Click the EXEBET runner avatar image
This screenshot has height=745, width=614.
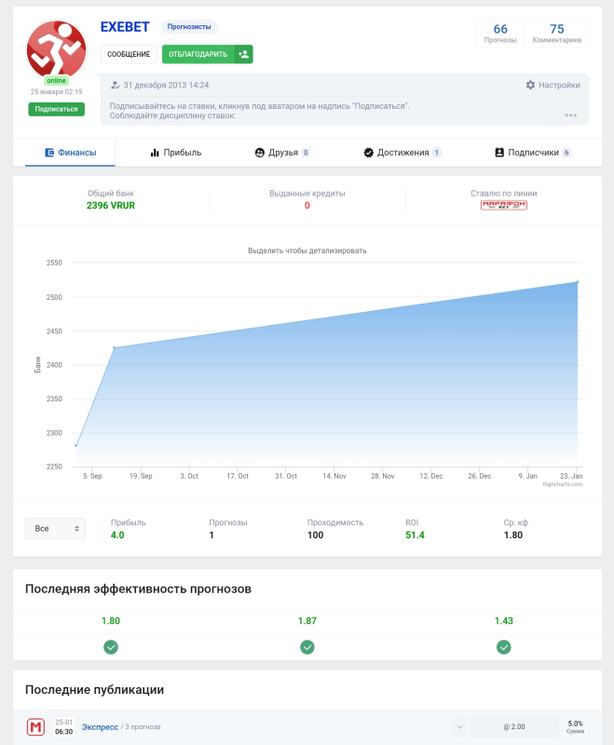coord(56,49)
